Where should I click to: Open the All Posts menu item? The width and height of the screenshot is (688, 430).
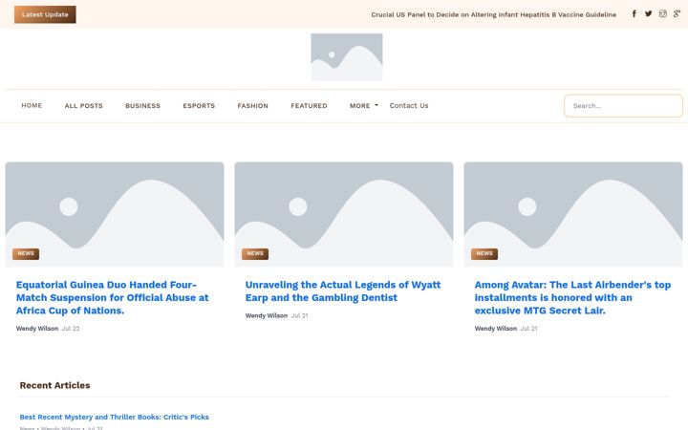84,106
